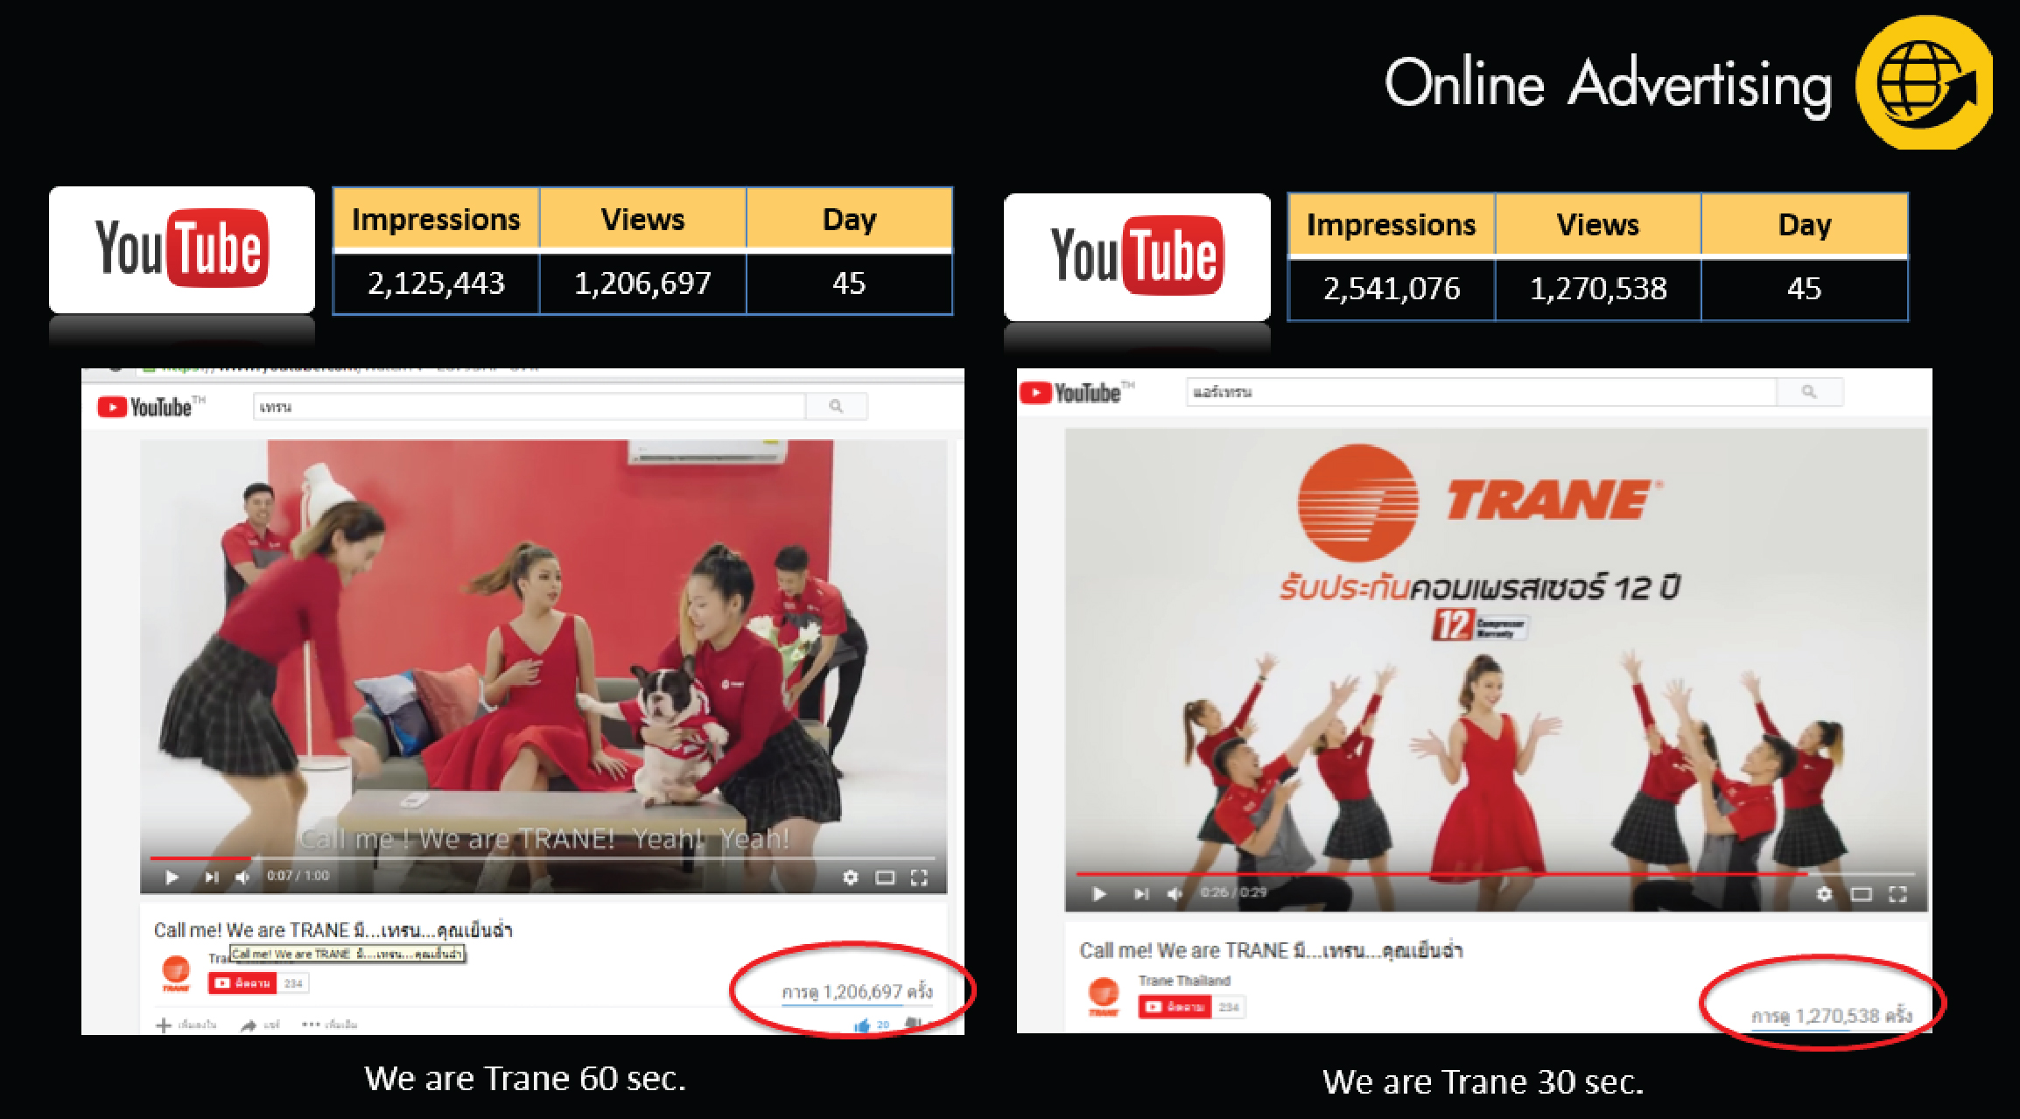Screen dimensions: 2020x1119
Task: Enter fullscreen in left video player
Action: [x=919, y=877]
